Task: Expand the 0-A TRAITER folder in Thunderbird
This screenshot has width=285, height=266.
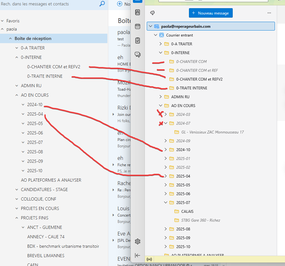Action: (161, 44)
